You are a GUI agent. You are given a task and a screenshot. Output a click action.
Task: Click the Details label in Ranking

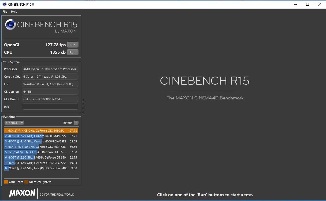[67, 123]
